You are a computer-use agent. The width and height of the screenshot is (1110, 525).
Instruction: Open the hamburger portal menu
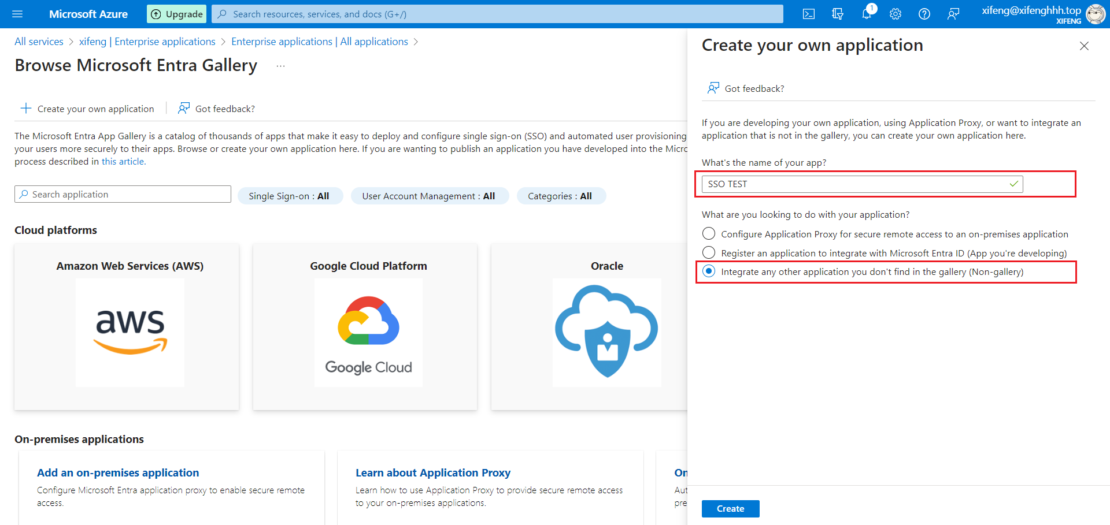pos(17,14)
